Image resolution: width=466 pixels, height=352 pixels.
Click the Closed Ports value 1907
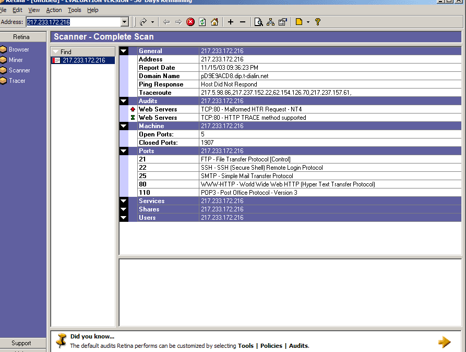click(207, 143)
